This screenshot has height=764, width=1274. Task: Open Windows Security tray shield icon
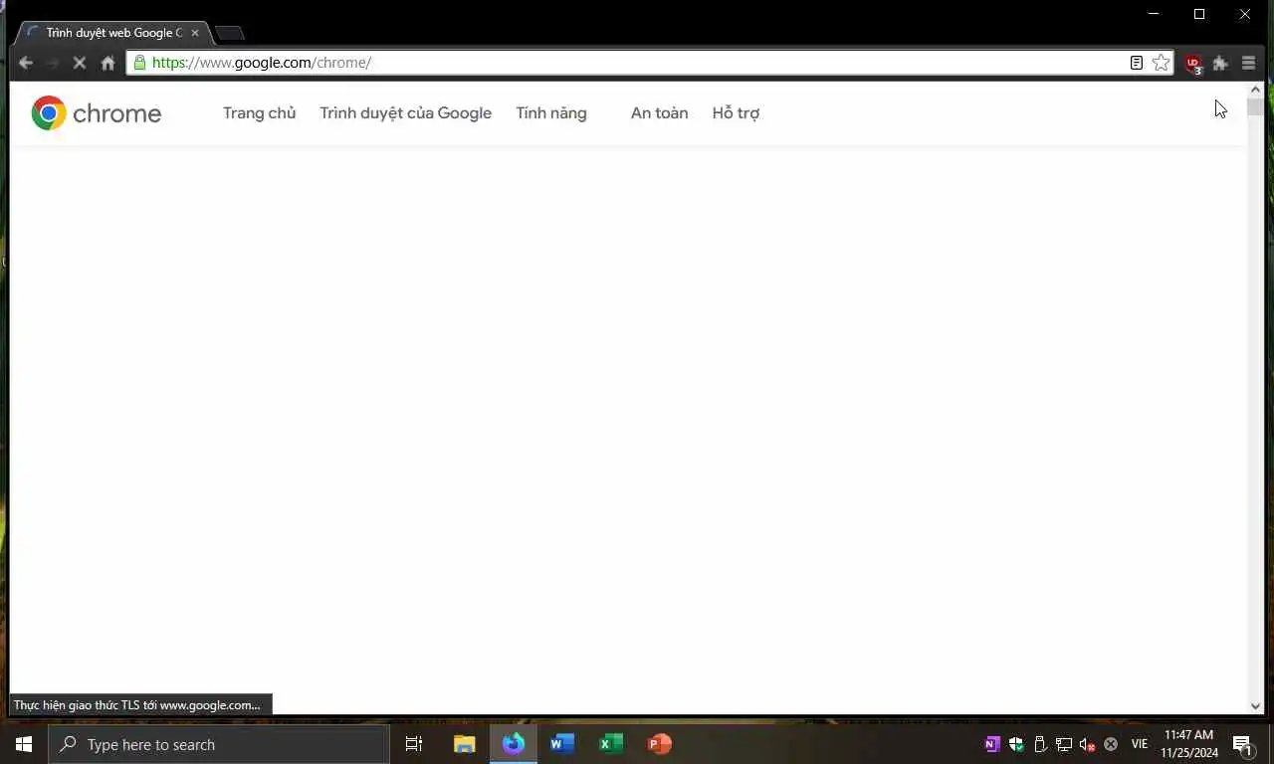(x=1016, y=744)
